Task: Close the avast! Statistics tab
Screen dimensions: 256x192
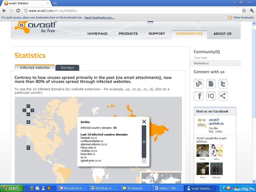Action: [48, 3]
